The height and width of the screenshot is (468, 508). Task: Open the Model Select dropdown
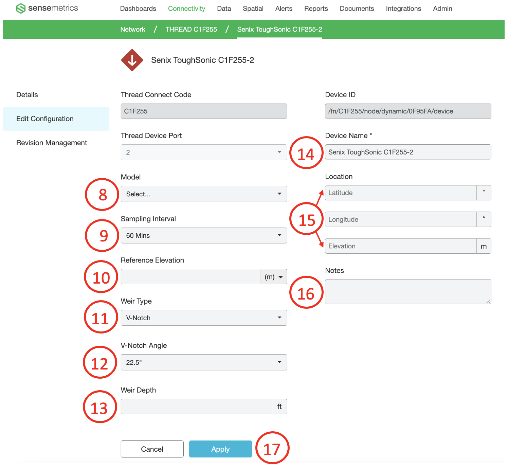coord(204,194)
